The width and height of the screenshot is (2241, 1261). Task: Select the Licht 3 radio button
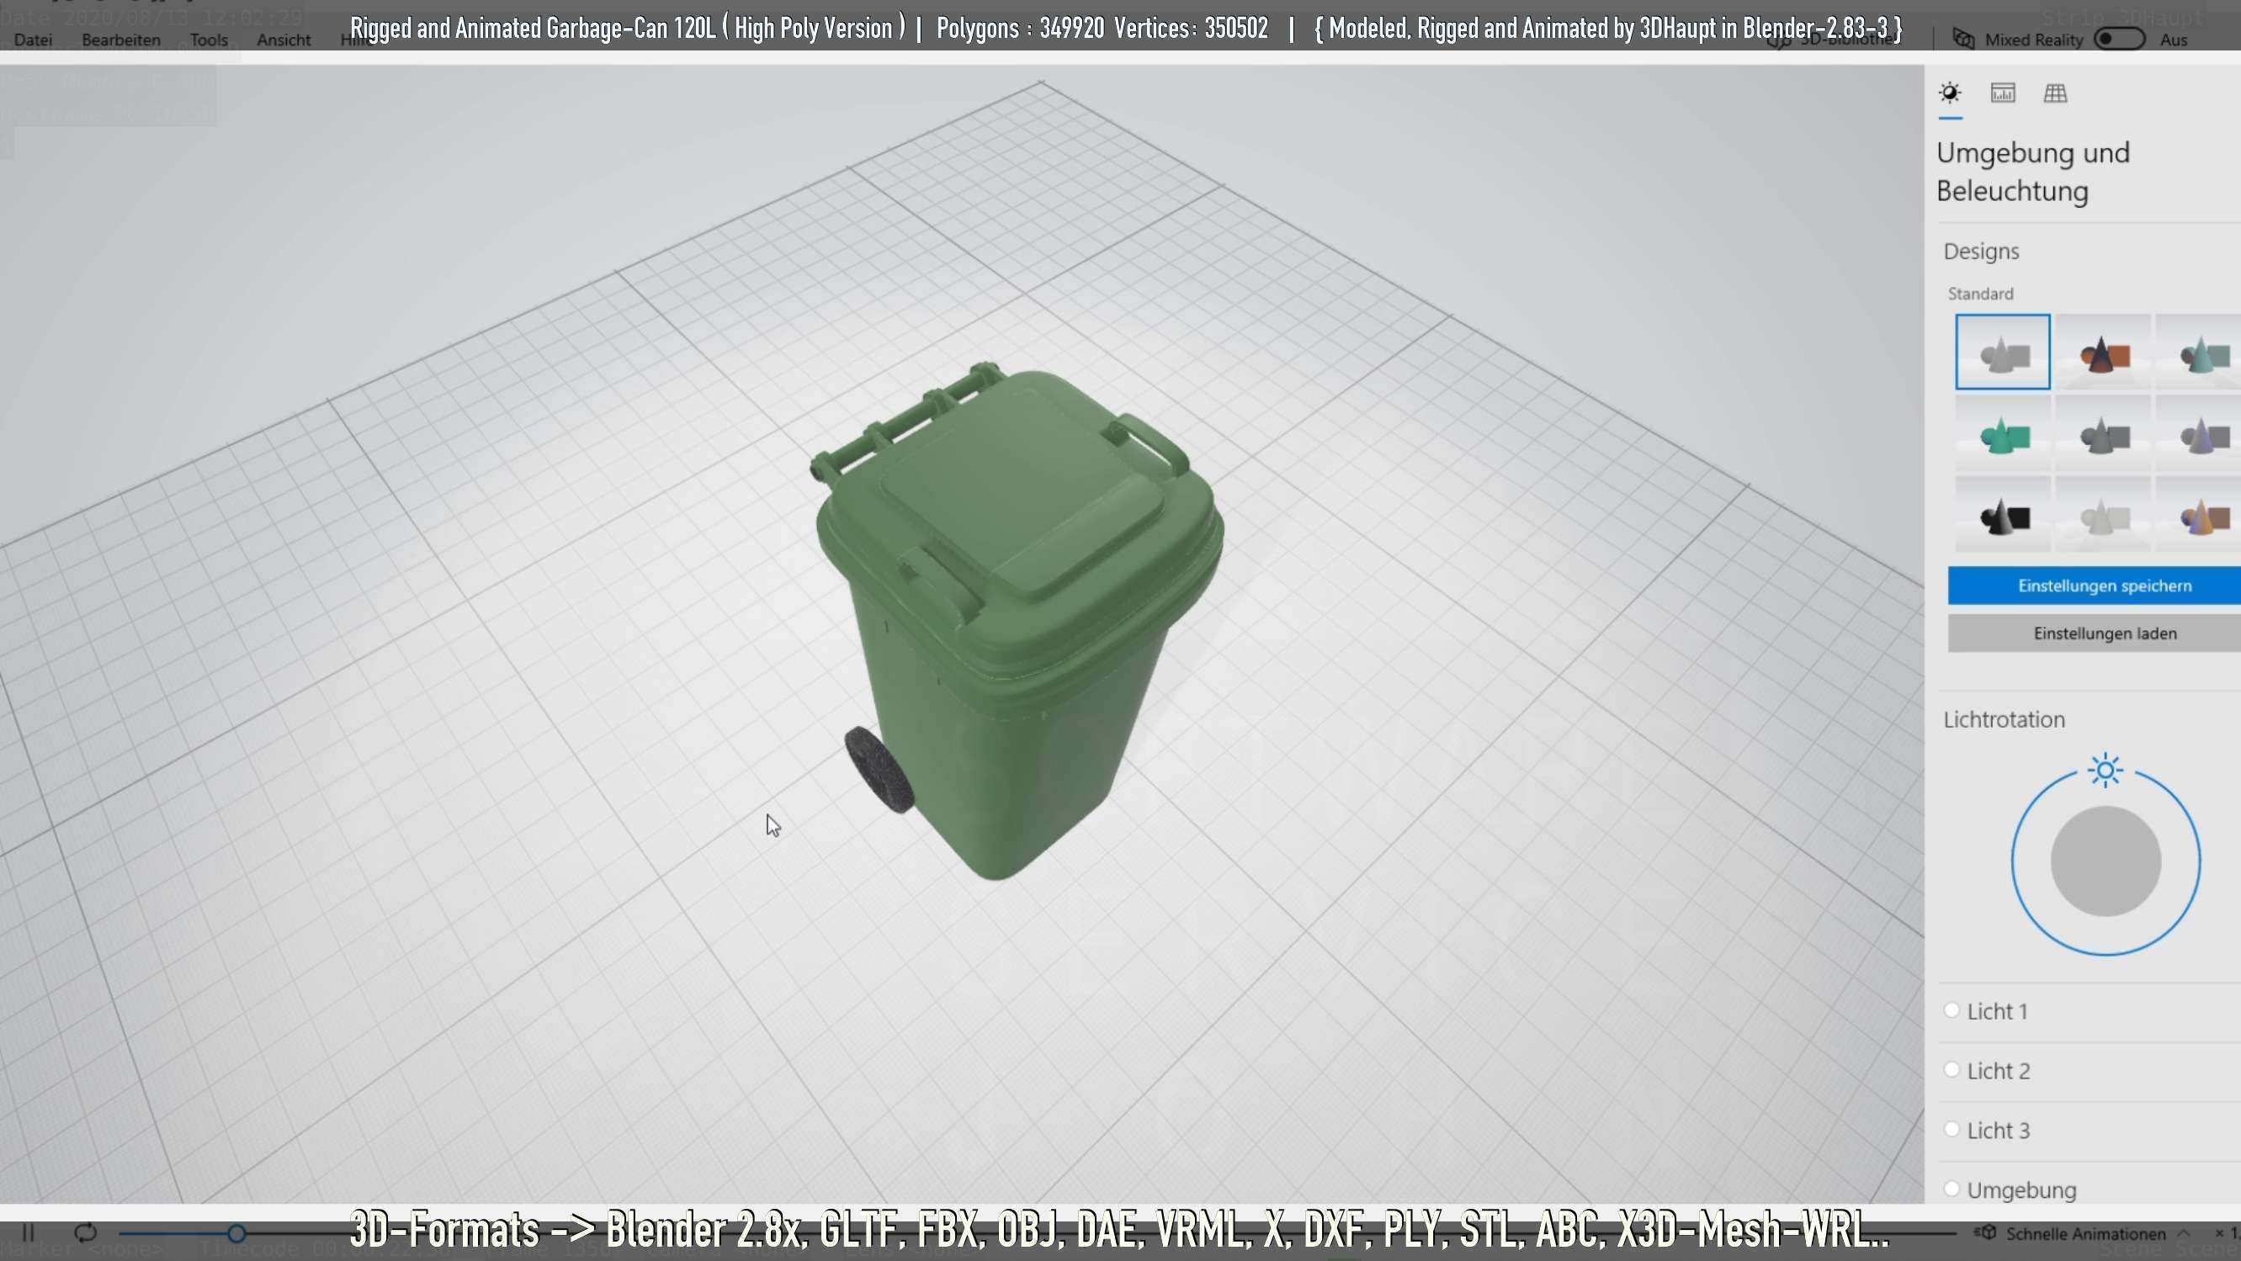(1952, 1129)
